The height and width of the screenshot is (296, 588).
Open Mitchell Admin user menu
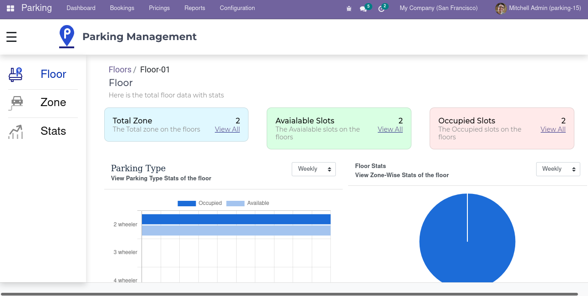coord(538,8)
